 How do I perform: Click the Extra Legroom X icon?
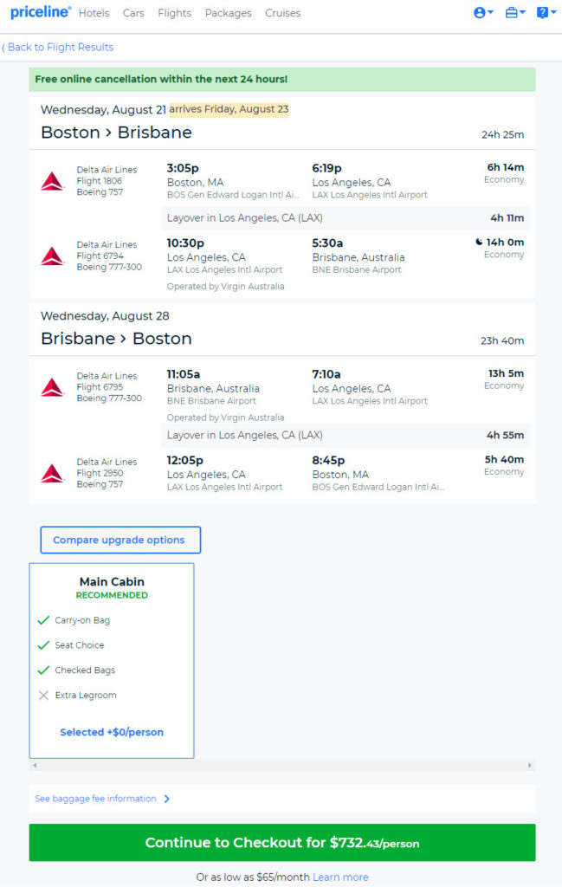(43, 696)
